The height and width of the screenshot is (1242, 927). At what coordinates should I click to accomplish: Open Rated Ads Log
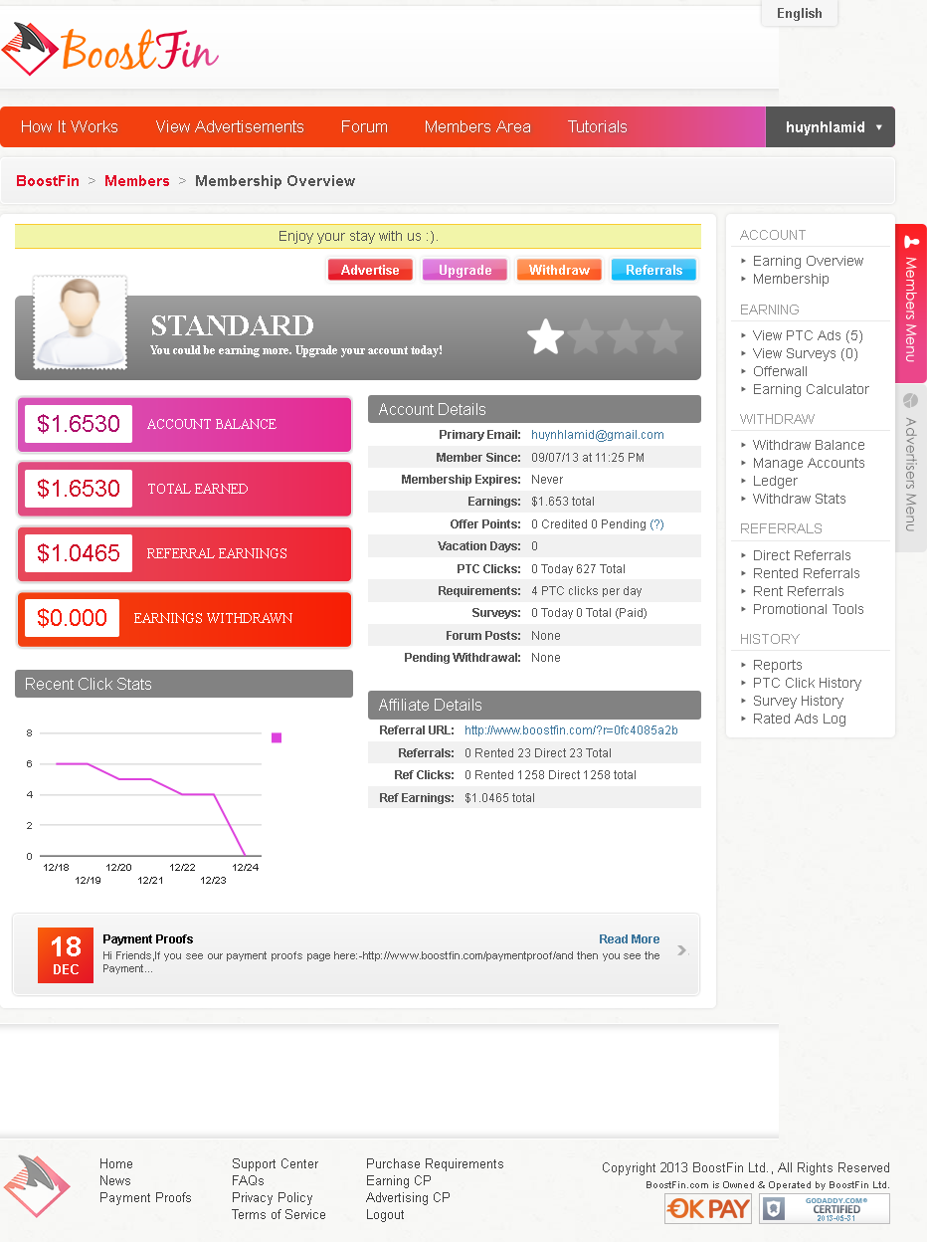pyautogui.click(x=799, y=719)
